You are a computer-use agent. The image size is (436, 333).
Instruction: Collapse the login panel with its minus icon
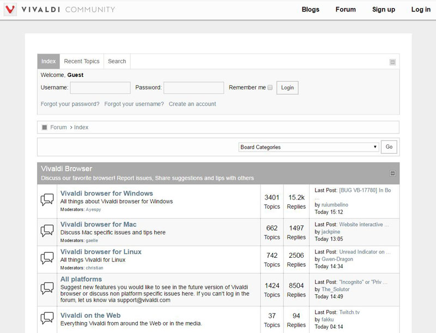[392, 62]
